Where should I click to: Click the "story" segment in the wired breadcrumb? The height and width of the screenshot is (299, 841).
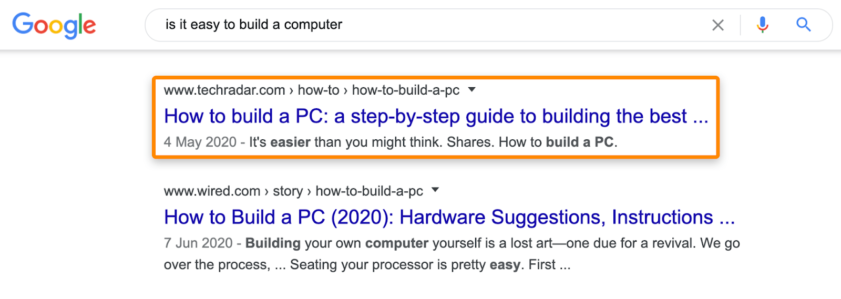click(288, 191)
